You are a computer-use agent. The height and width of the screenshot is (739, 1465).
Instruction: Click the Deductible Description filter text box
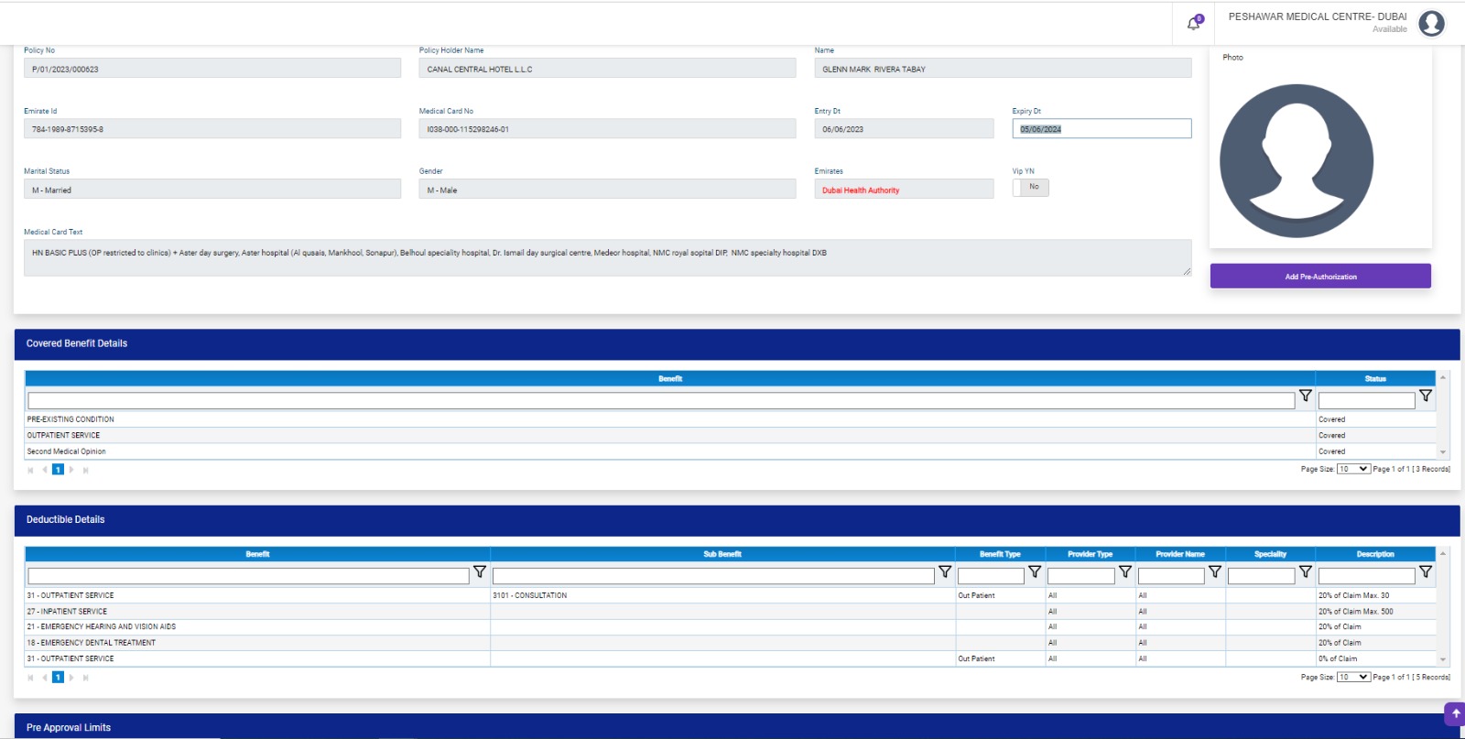pyautogui.click(x=1366, y=576)
